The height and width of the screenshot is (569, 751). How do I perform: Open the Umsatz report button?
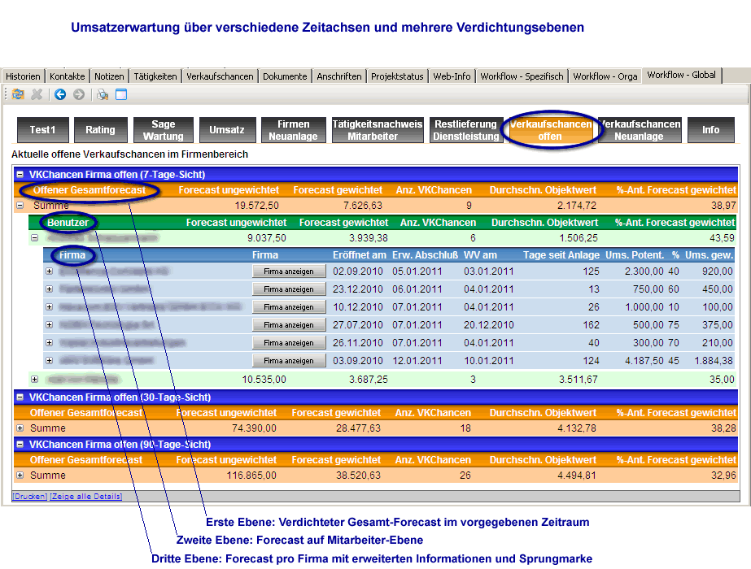(227, 130)
